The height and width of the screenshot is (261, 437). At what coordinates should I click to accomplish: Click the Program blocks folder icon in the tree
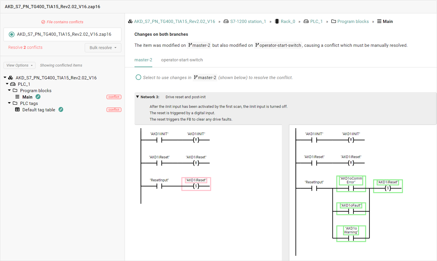click(x=16, y=90)
